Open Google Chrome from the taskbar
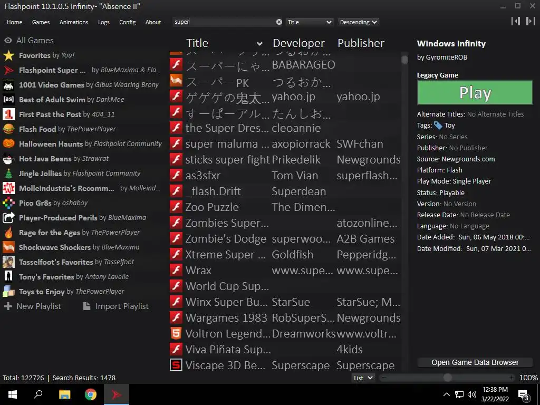 pos(91,394)
